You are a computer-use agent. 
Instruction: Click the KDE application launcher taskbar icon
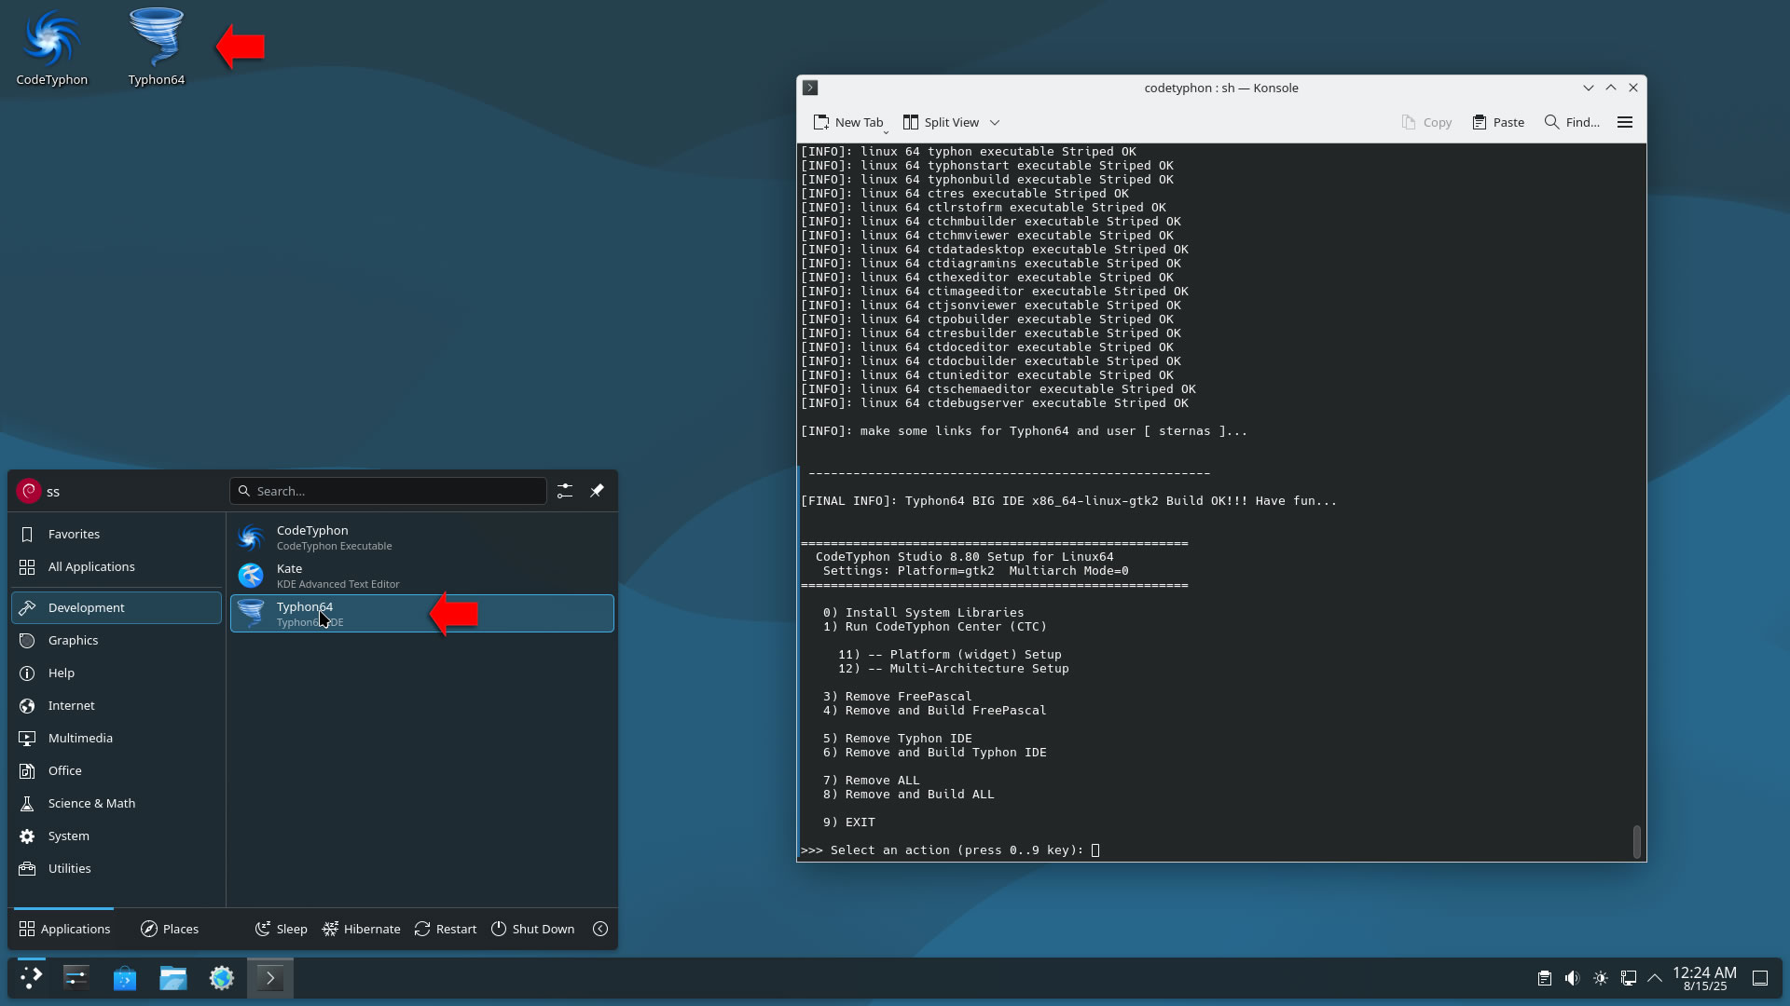(32, 978)
